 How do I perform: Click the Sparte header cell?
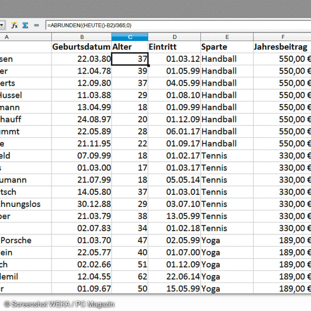coord(214,47)
